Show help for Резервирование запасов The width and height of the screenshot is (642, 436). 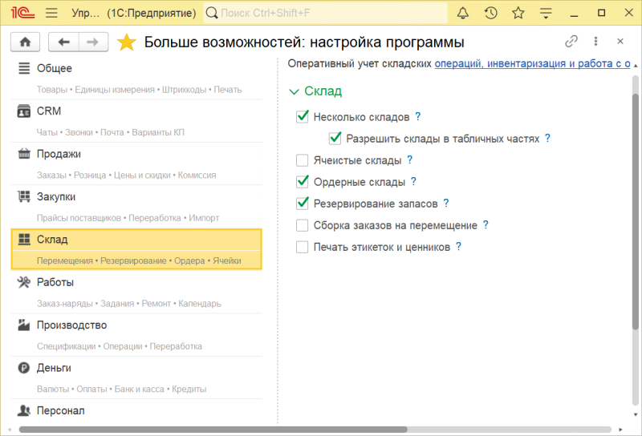pos(446,204)
